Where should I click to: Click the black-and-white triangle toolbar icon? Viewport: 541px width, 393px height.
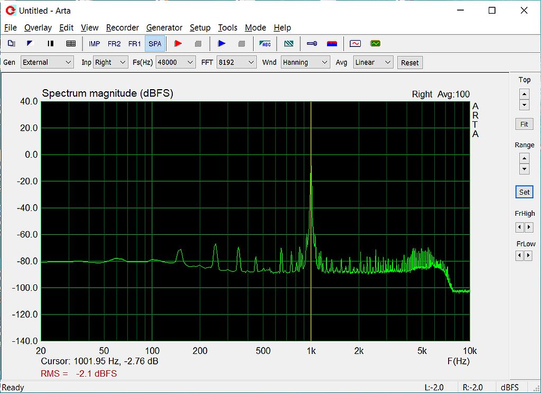click(x=30, y=43)
